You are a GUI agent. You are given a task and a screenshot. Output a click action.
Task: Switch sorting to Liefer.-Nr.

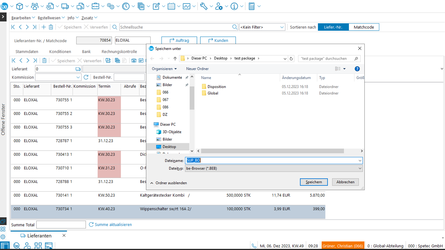tap(333, 27)
